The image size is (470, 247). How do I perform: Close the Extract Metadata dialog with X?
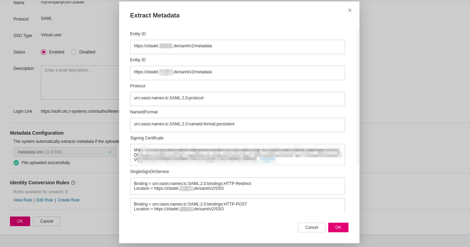point(350,10)
